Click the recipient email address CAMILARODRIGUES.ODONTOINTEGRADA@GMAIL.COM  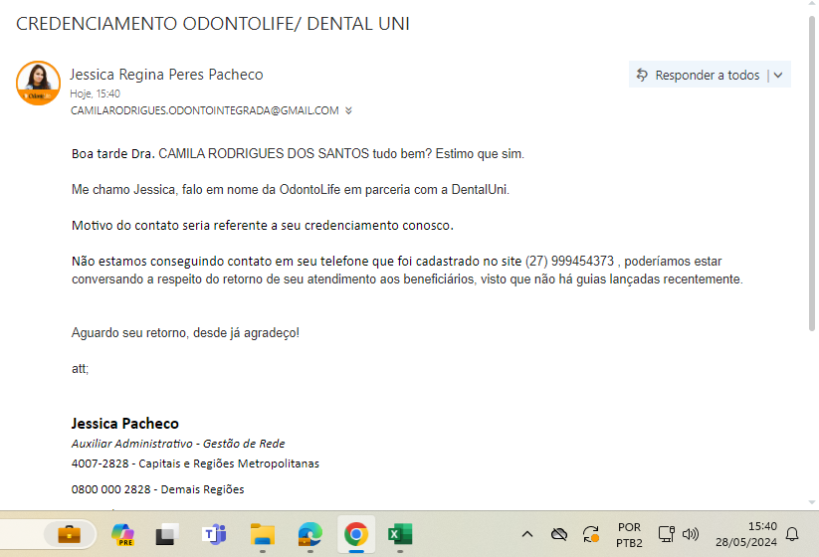click(205, 110)
